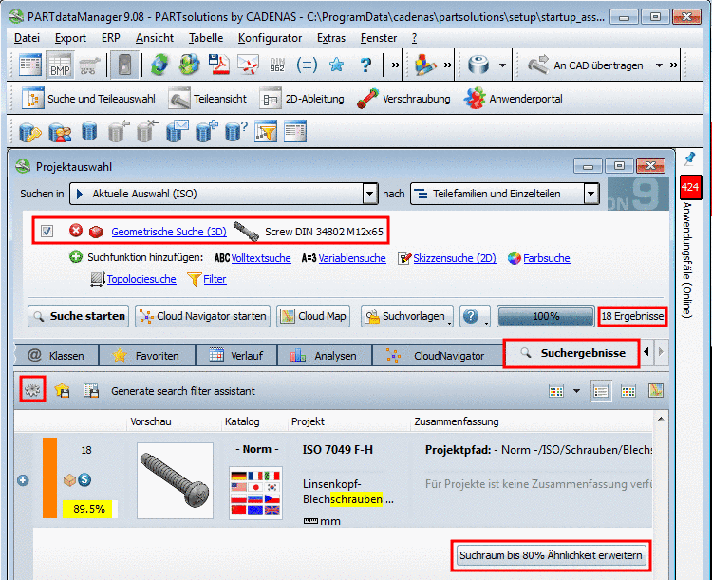
Task: Click the table view icon in main toolbar
Action: point(30,65)
